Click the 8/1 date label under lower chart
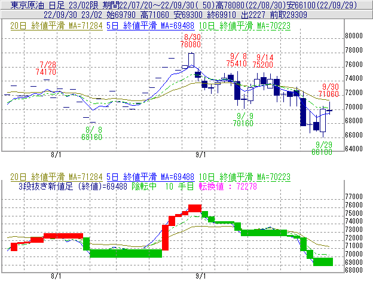 pos(56,276)
